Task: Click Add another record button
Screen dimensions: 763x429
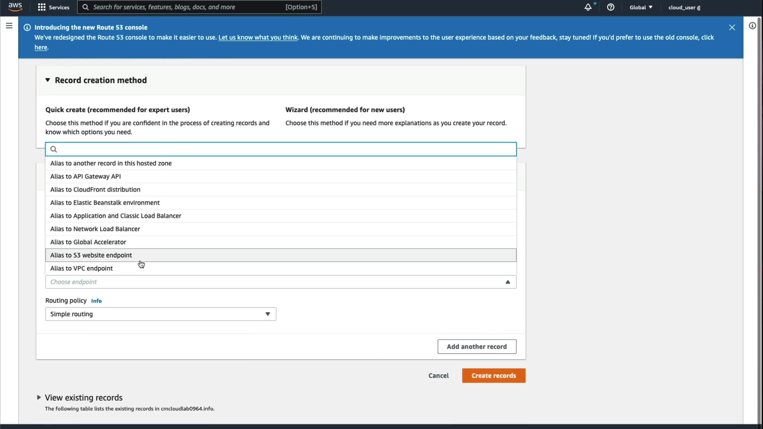Action: [476, 347]
